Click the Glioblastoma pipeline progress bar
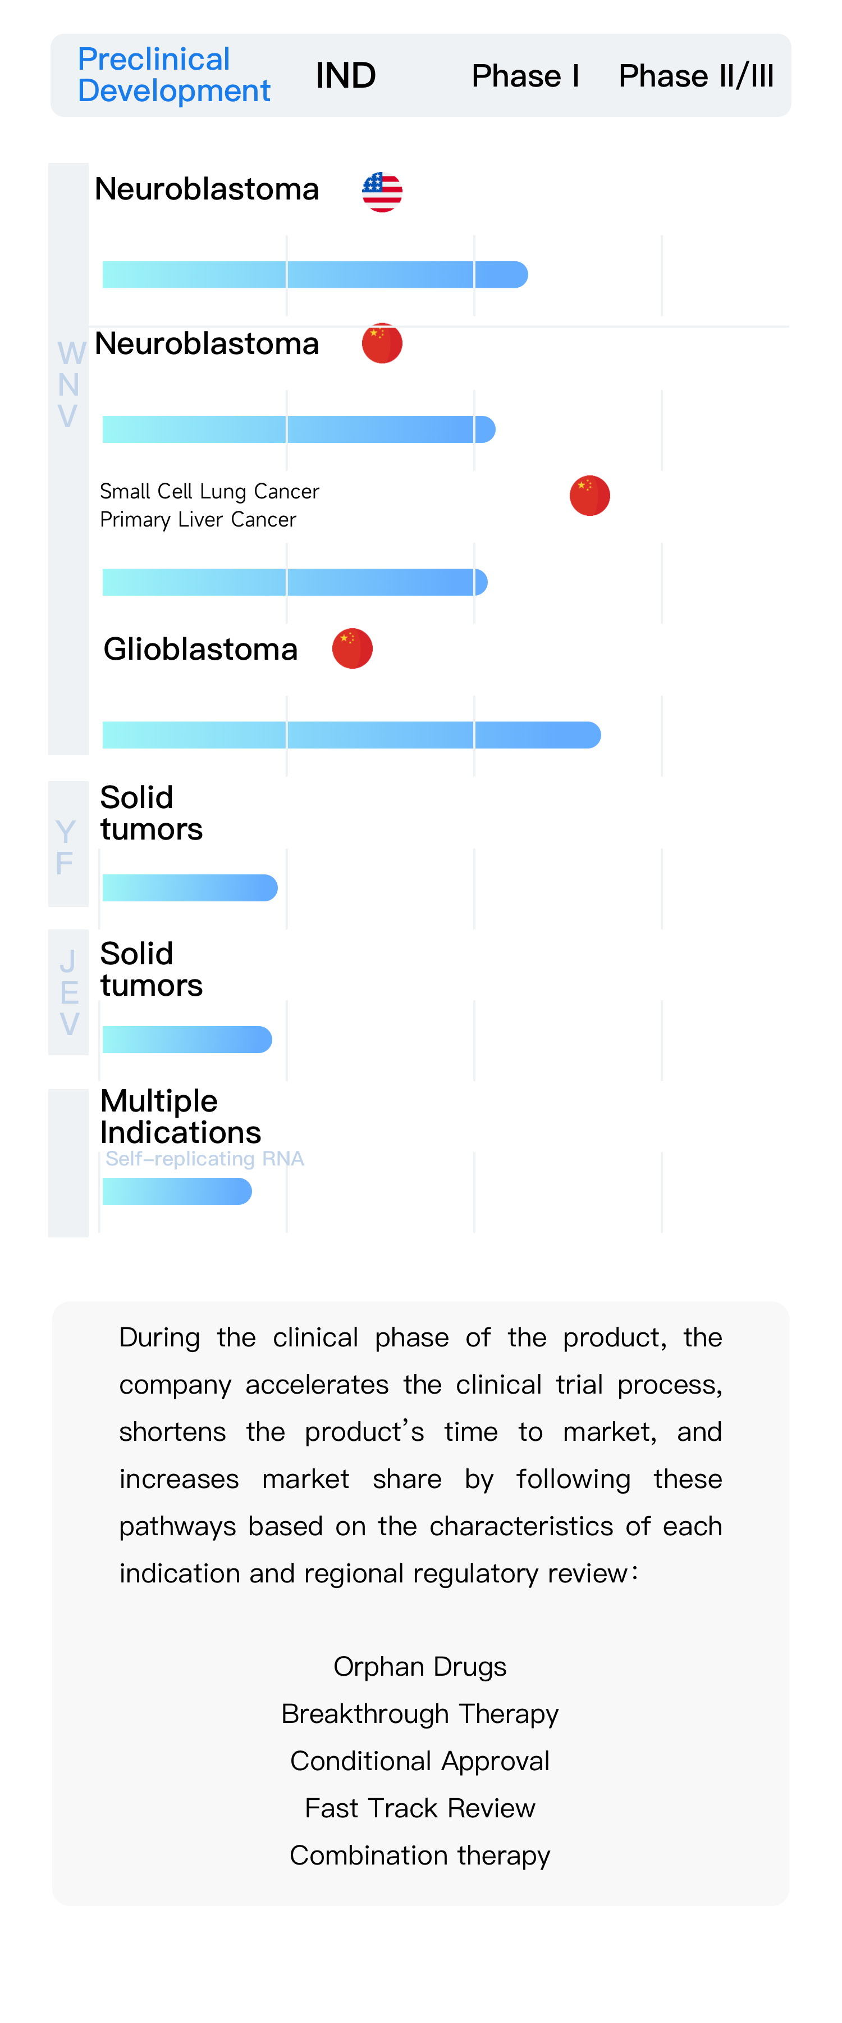Viewport: 842px width, 2023px height. (351, 735)
